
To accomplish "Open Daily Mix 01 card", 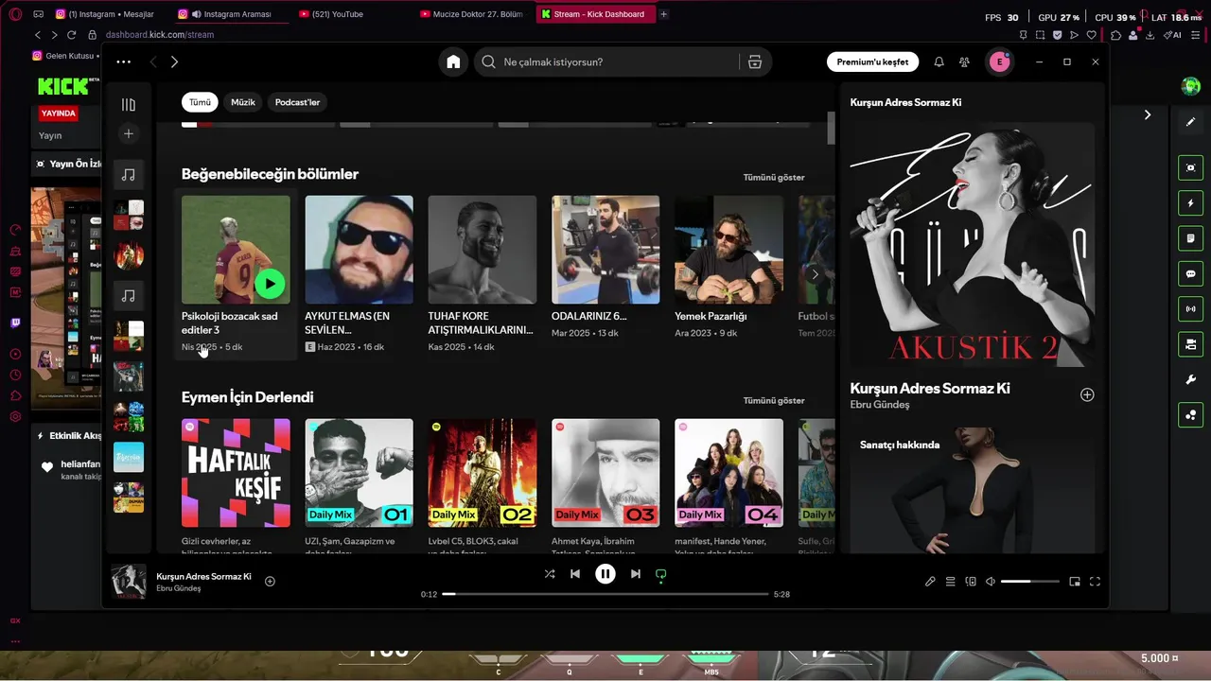I will 359,473.
